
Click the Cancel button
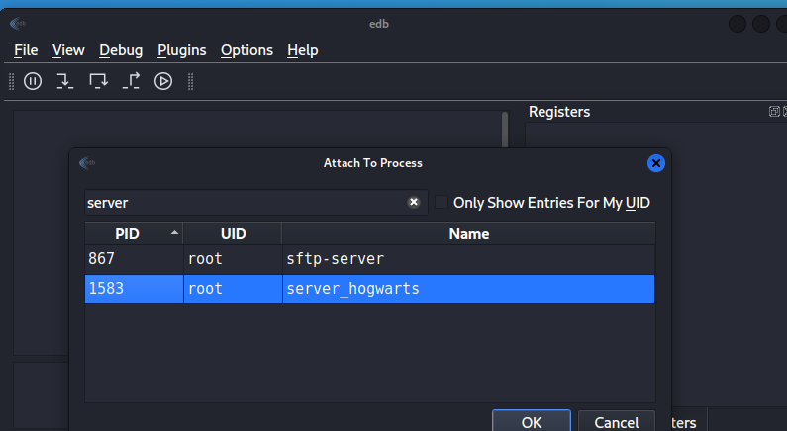pyautogui.click(x=616, y=422)
